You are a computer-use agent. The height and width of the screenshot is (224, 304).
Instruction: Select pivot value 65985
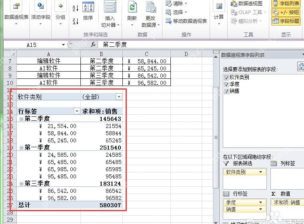(101, 169)
